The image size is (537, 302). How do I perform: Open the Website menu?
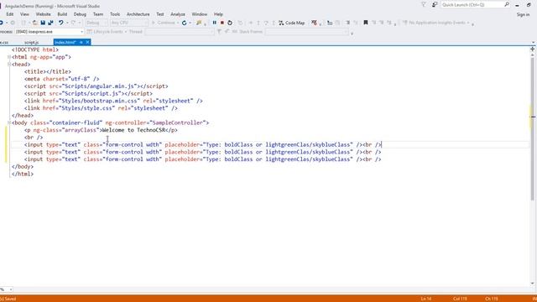click(43, 14)
